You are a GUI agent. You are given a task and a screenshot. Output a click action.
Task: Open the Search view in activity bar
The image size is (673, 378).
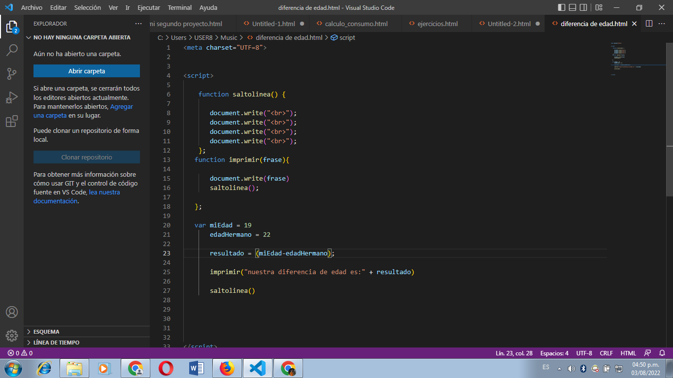pos(12,50)
